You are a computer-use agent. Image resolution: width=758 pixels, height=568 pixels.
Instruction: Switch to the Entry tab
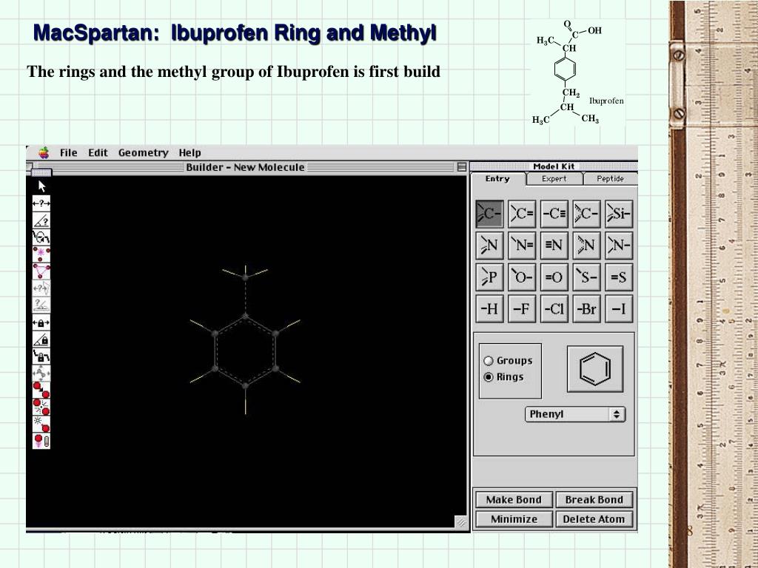[498, 179]
